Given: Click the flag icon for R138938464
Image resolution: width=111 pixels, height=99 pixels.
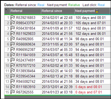Looking at the screenshot, I should point(12,71).
